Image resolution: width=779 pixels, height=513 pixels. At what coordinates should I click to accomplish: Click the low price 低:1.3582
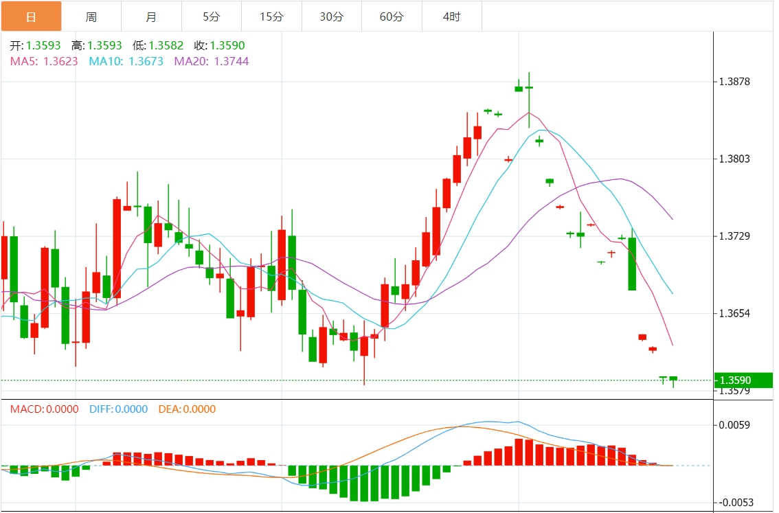click(158, 46)
